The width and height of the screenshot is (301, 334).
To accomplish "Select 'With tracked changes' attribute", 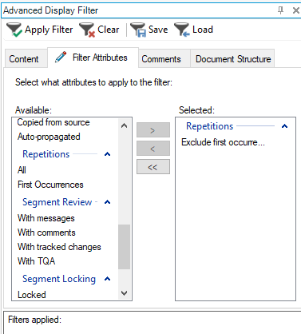I will point(59,247).
